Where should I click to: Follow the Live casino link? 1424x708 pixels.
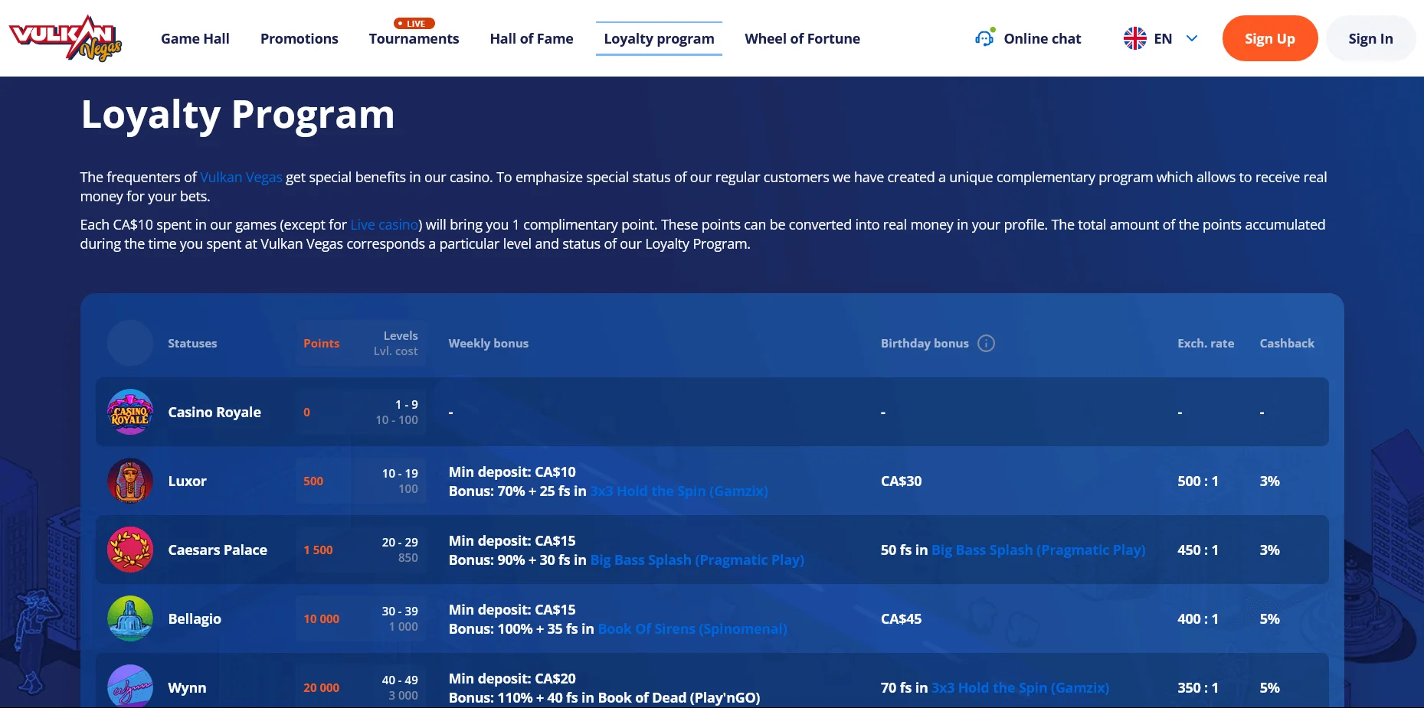click(x=385, y=225)
